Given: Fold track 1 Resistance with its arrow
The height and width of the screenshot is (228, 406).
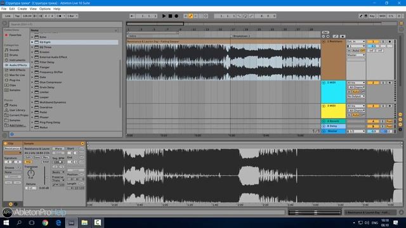Looking at the screenshot, I should click(324, 42).
